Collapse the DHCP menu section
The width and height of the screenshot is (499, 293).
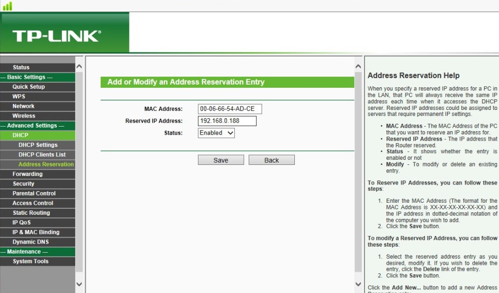20,135
